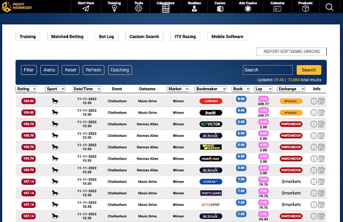
Task: Click the Alerts button
Action: tap(49, 70)
